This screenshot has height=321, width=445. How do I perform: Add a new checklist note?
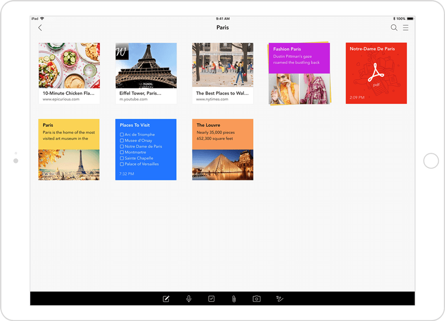click(211, 299)
